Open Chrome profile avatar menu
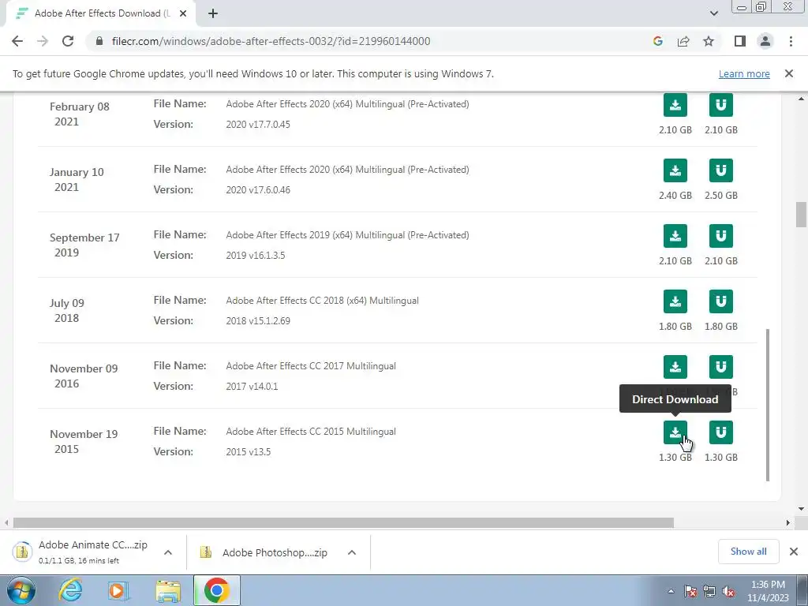This screenshot has width=808, height=606. (765, 41)
